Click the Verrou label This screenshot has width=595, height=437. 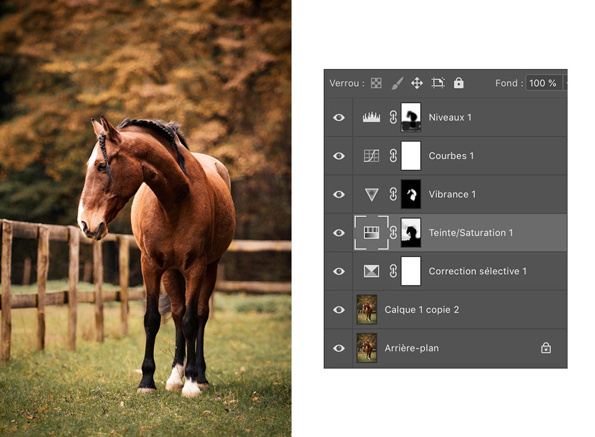(346, 83)
